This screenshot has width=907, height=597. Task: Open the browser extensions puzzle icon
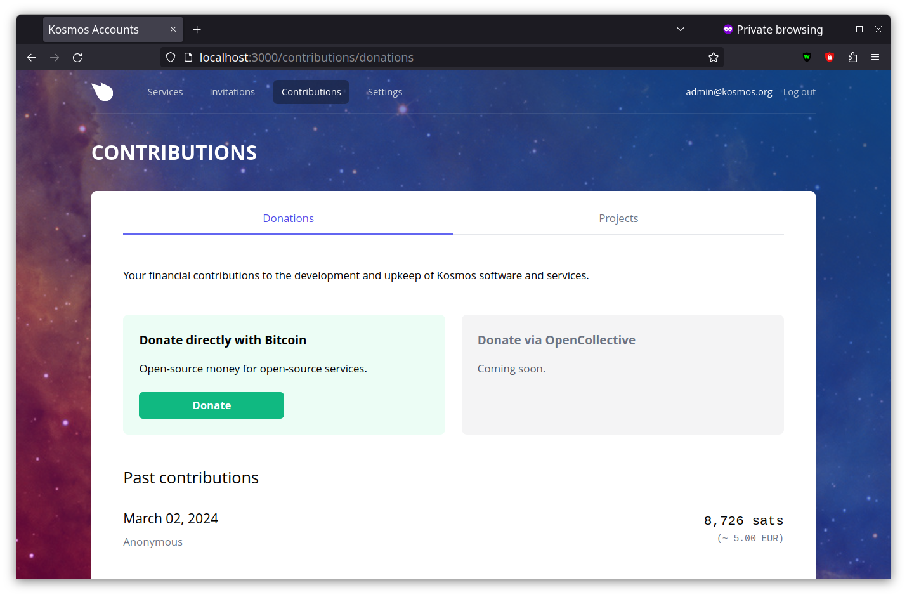click(852, 58)
